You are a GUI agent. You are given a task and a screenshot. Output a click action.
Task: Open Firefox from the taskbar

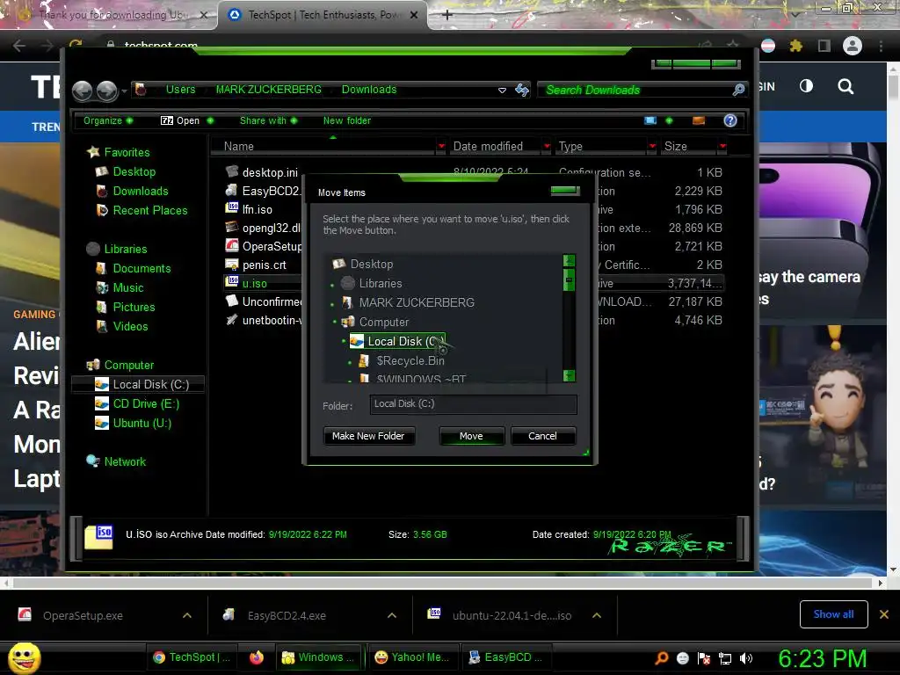pyautogui.click(x=257, y=657)
